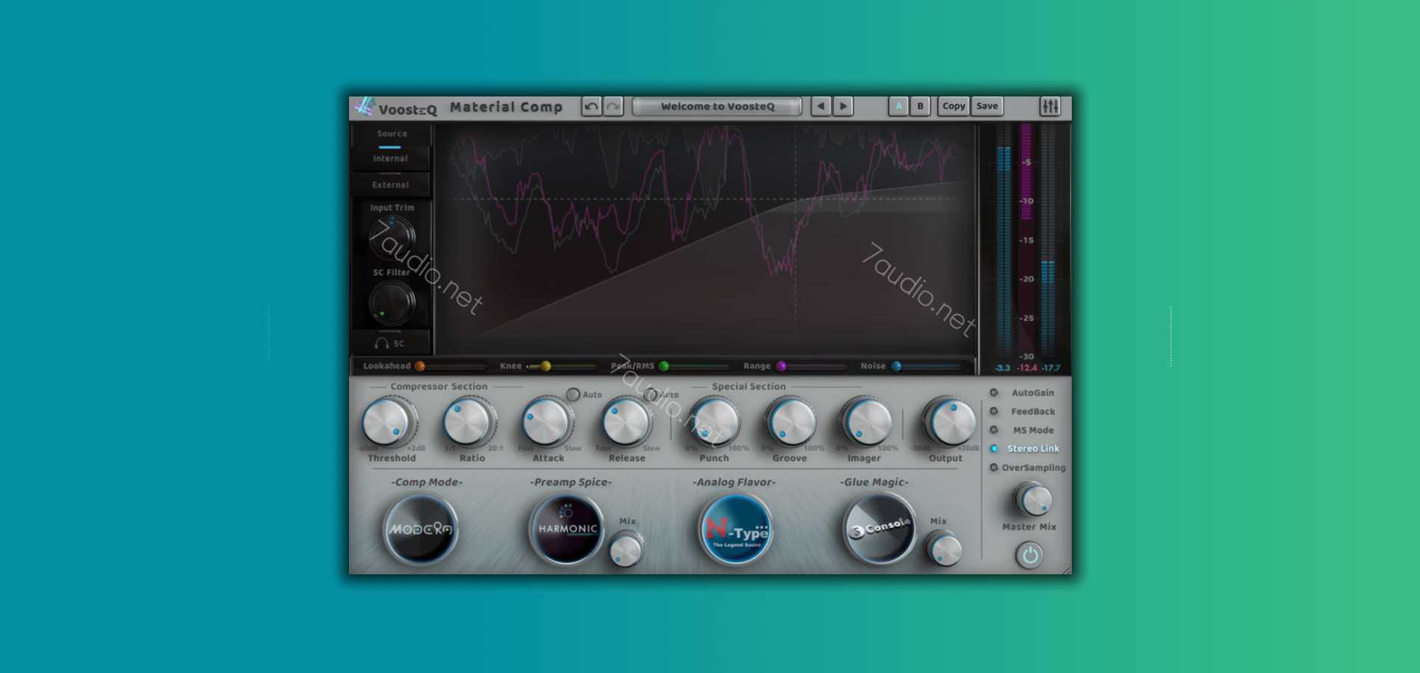Click the Glue Magic Mix knob

click(x=943, y=550)
